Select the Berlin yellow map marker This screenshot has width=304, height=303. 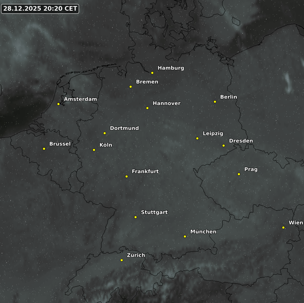tap(215, 102)
